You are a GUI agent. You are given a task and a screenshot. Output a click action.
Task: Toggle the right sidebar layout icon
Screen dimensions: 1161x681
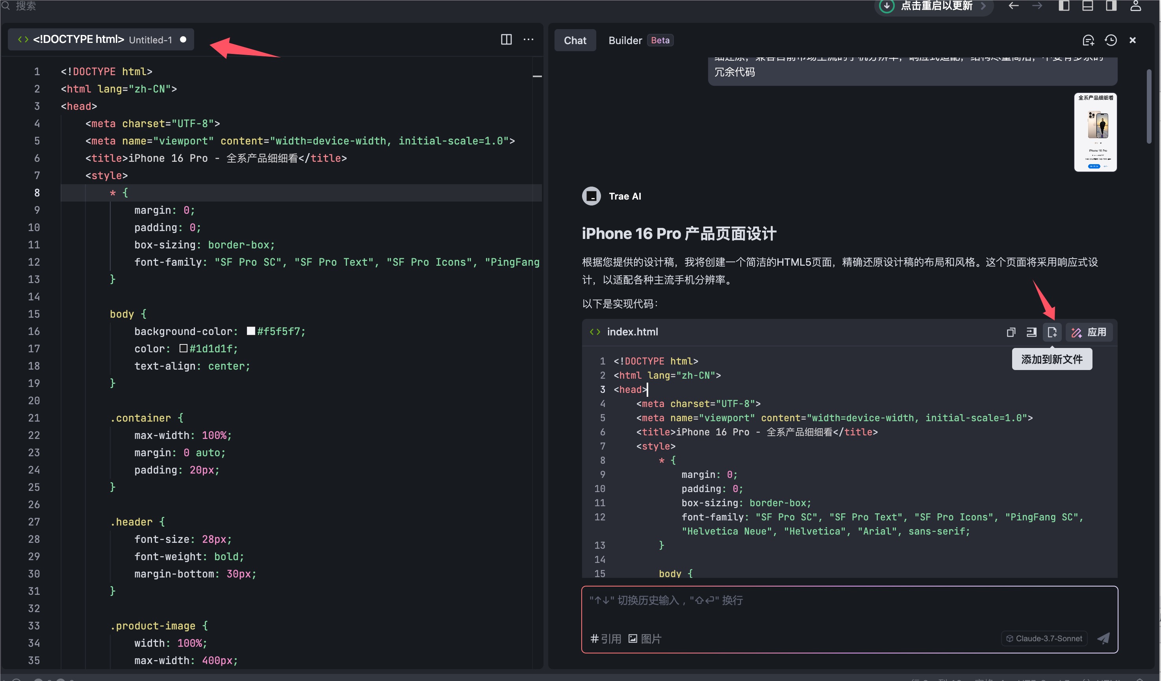pos(1111,6)
